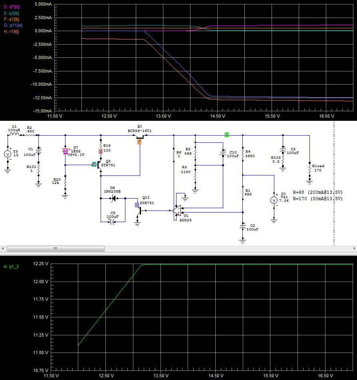Screen dimensions: 357x380
Task: Click the 'G: q11[ie]' trace label
Action: point(12,25)
